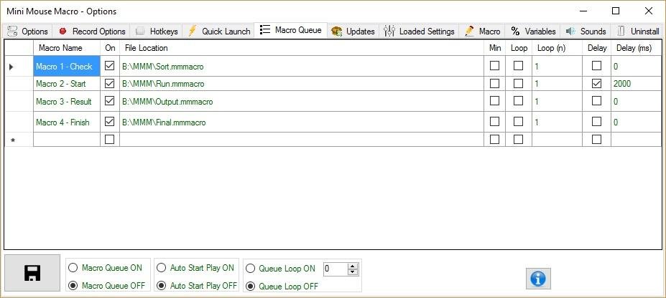Decrease Queue Loop count with down arrow
Viewport: 666px width, 298px height.
point(353,271)
